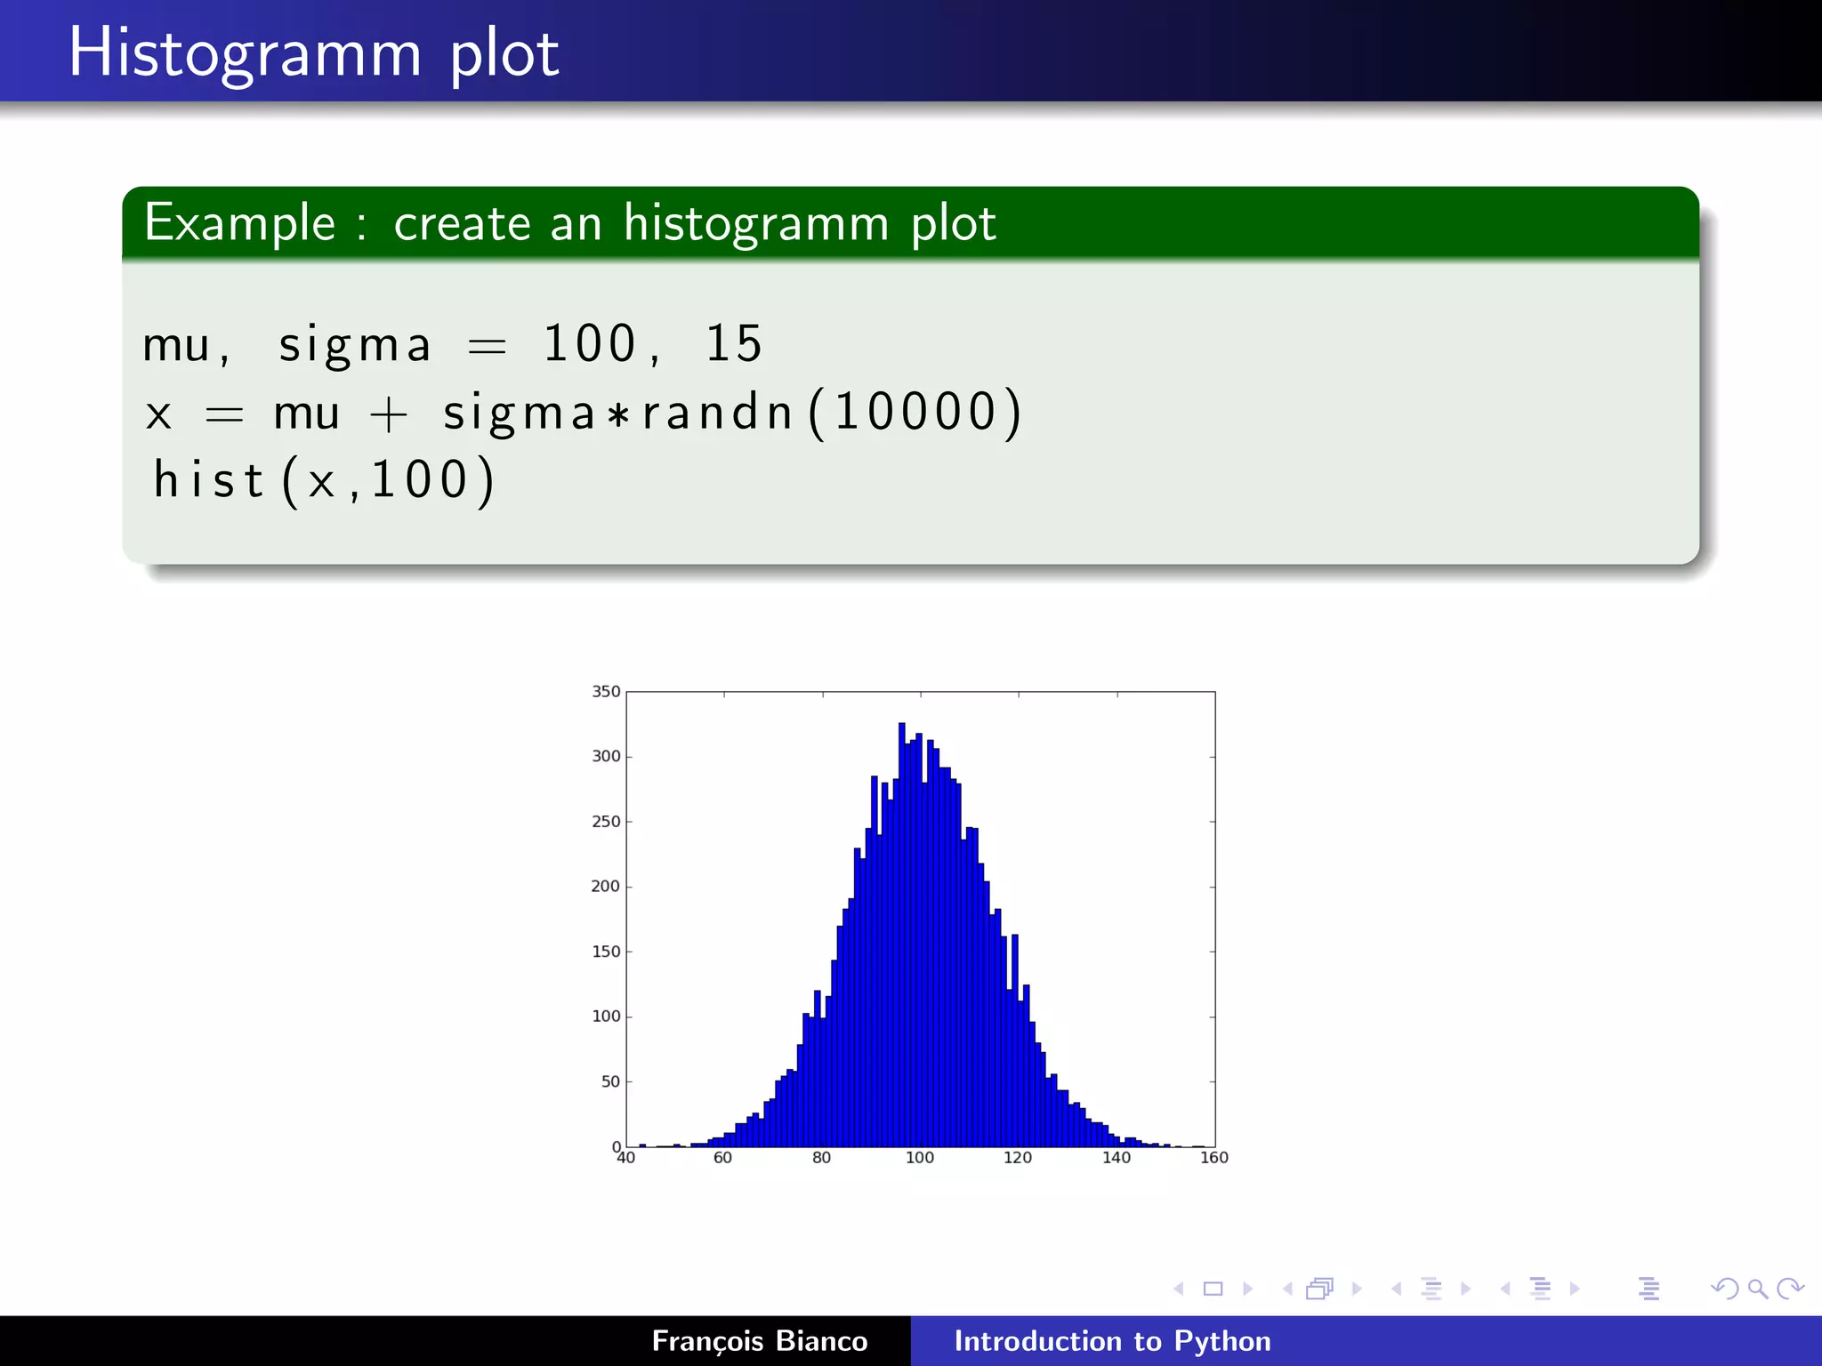Click the search magnifier icon

coord(1758,1289)
